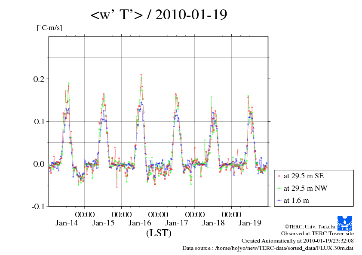
Task: Select the 'at 1.6 m' legend label
Action: coord(296,201)
